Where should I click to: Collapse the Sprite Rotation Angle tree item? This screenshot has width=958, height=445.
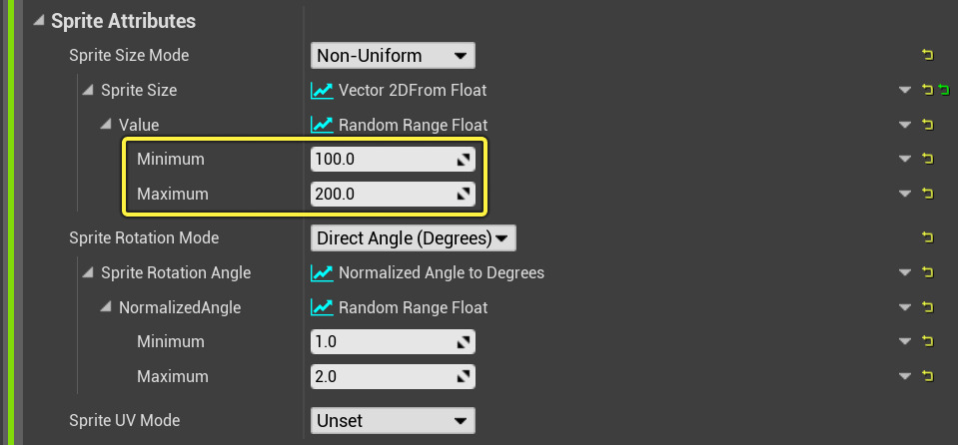tap(90, 273)
